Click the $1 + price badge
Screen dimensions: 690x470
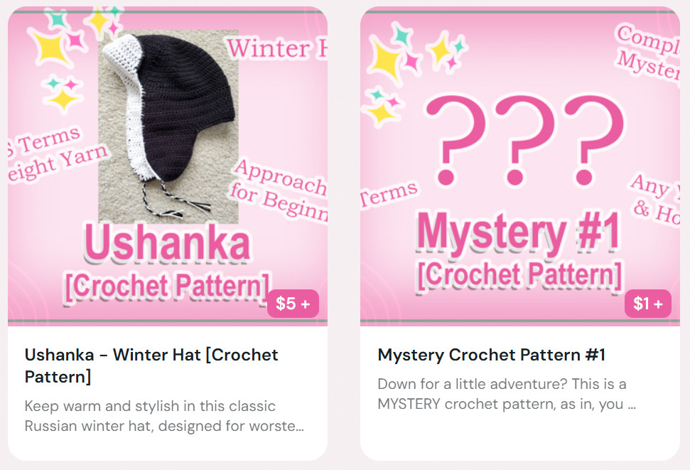pyautogui.click(x=648, y=304)
